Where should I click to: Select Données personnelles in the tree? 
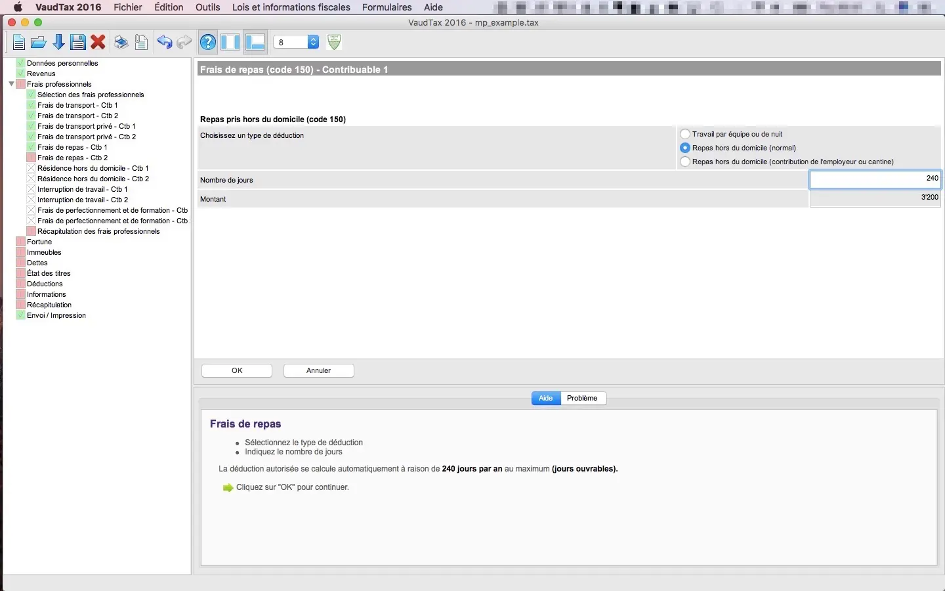click(62, 63)
